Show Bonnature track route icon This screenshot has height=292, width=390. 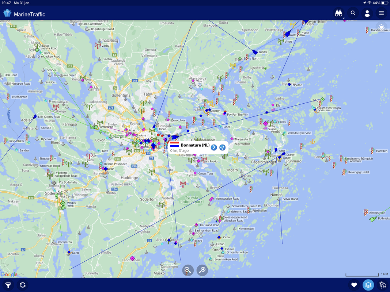pos(222,147)
